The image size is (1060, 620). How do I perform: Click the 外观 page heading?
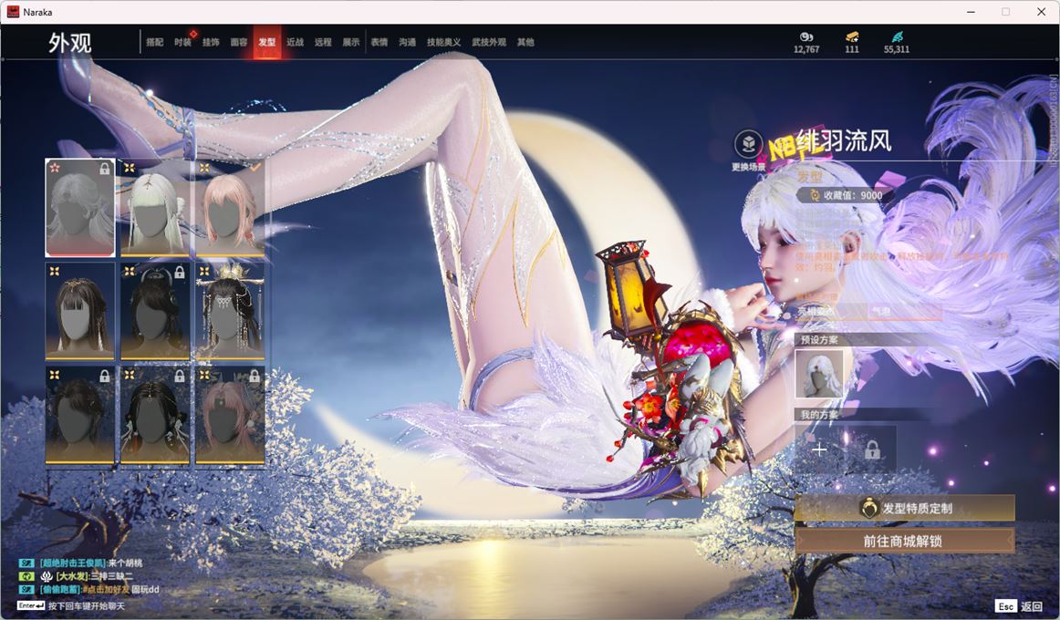click(x=69, y=43)
